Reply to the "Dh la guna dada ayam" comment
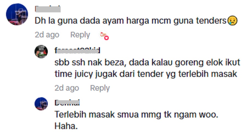Image resolution: width=247 pixels, height=134 pixels. [80, 35]
